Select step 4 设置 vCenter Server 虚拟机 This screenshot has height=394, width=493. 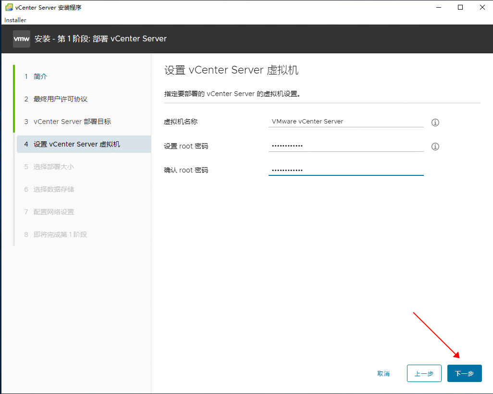click(x=84, y=144)
